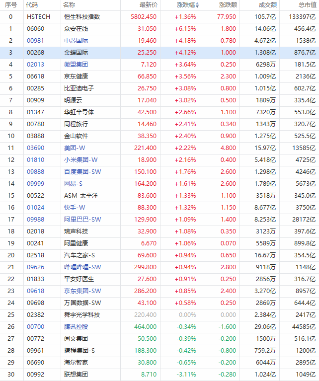
Task: Select the highlighted 金蝶国际 row
Action: pos(159,53)
